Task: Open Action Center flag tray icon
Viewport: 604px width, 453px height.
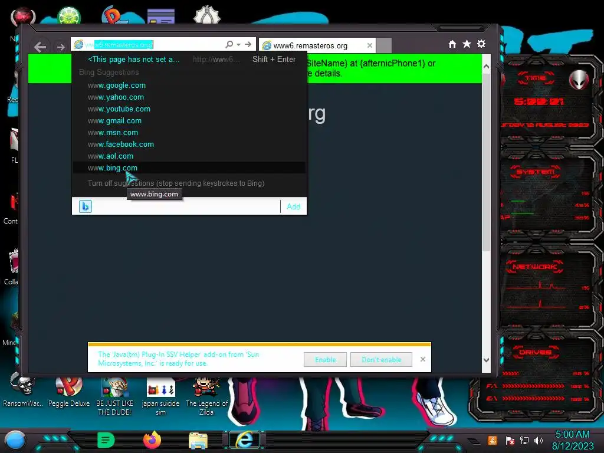Action: pos(510,440)
